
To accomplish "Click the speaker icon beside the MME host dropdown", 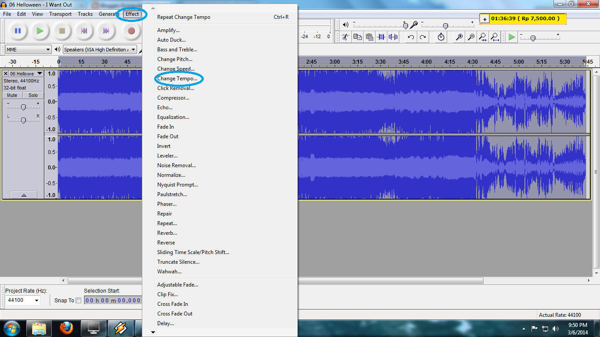I will pos(58,50).
